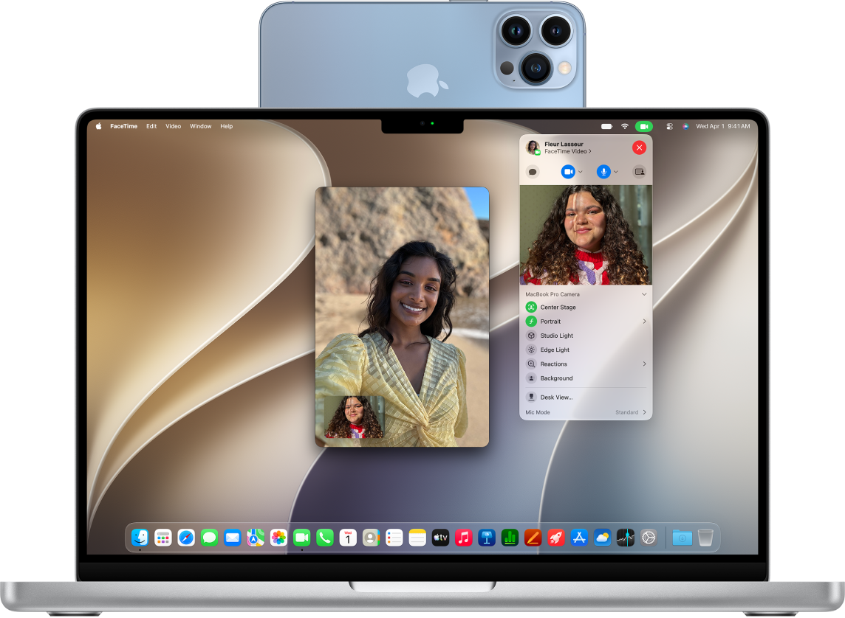Open the Window menu
This screenshot has height=618, width=845.
tap(200, 126)
